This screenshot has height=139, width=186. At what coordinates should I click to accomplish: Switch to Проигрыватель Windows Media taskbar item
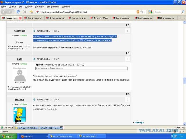tap(63, 136)
